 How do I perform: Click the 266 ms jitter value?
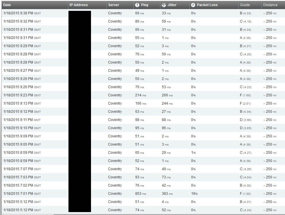click(167, 95)
